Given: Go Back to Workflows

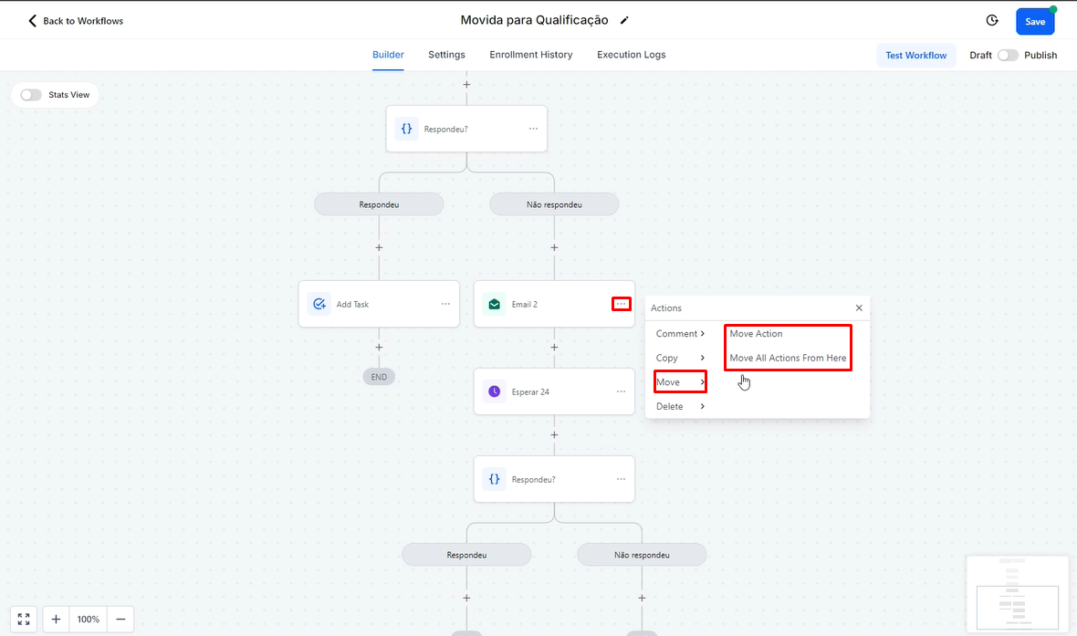Looking at the screenshot, I should point(75,20).
